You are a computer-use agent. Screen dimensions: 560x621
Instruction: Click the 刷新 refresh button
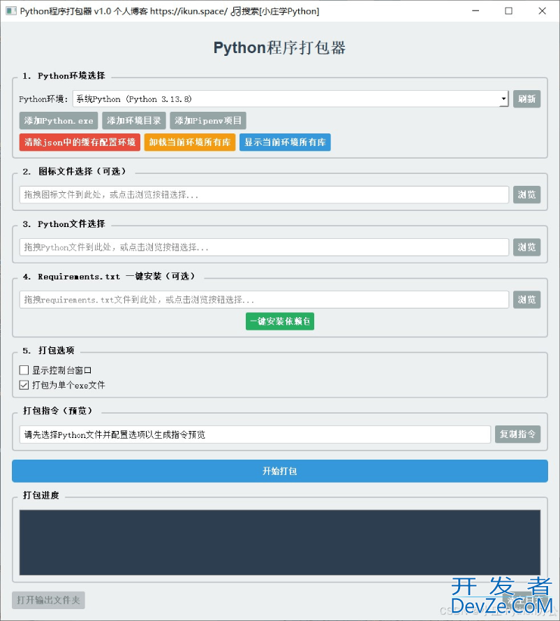(526, 99)
